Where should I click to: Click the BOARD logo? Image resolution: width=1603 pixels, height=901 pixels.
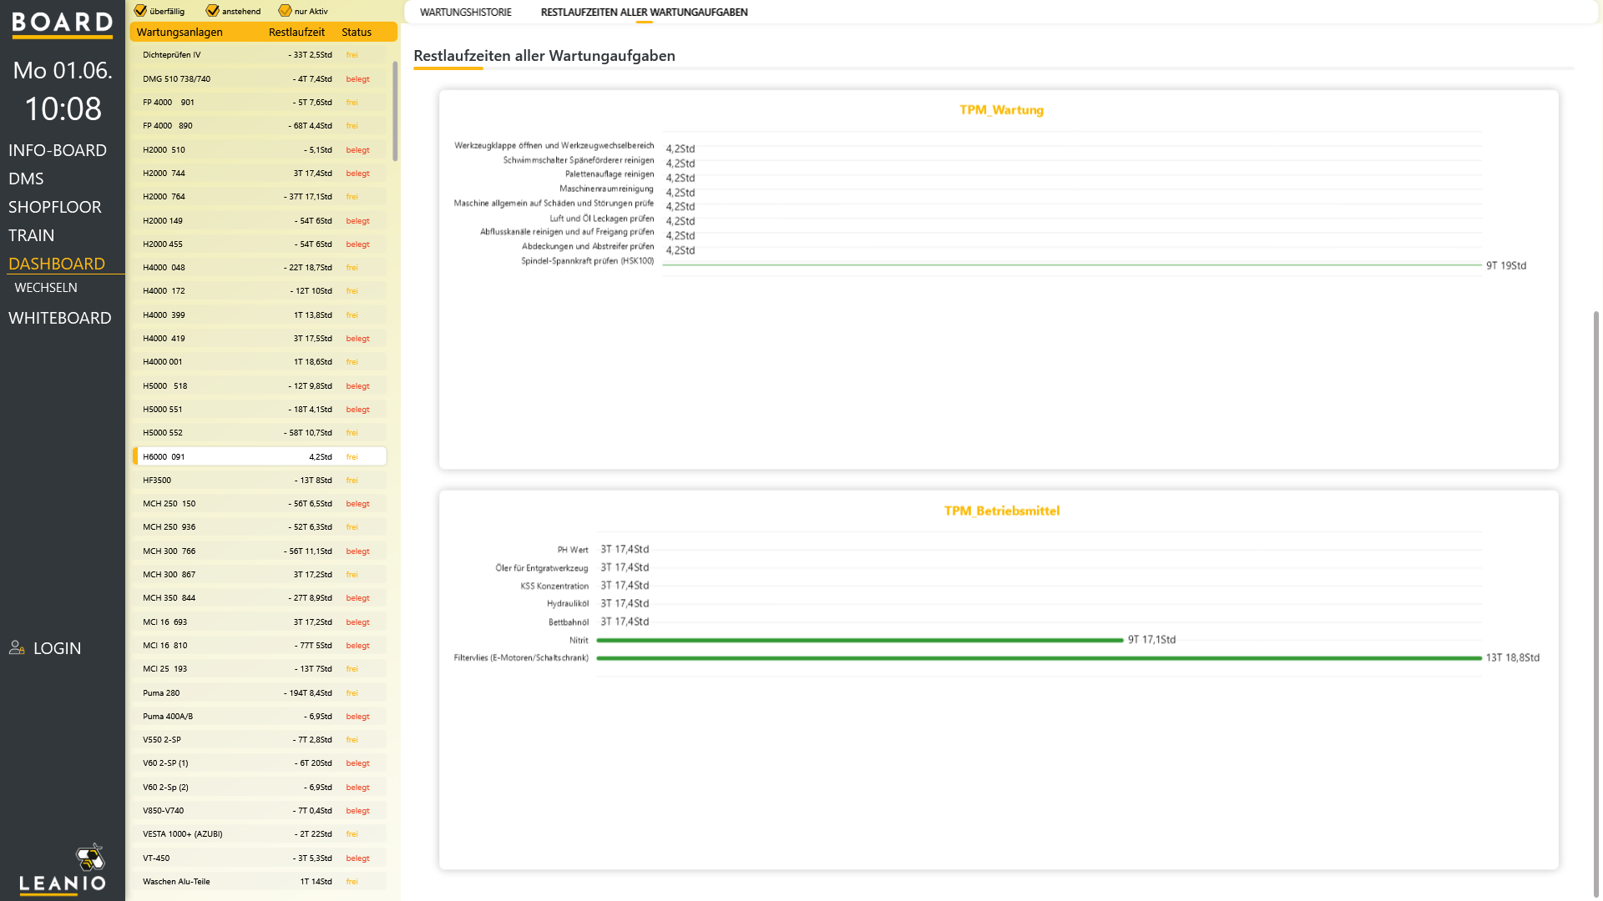[63, 24]
